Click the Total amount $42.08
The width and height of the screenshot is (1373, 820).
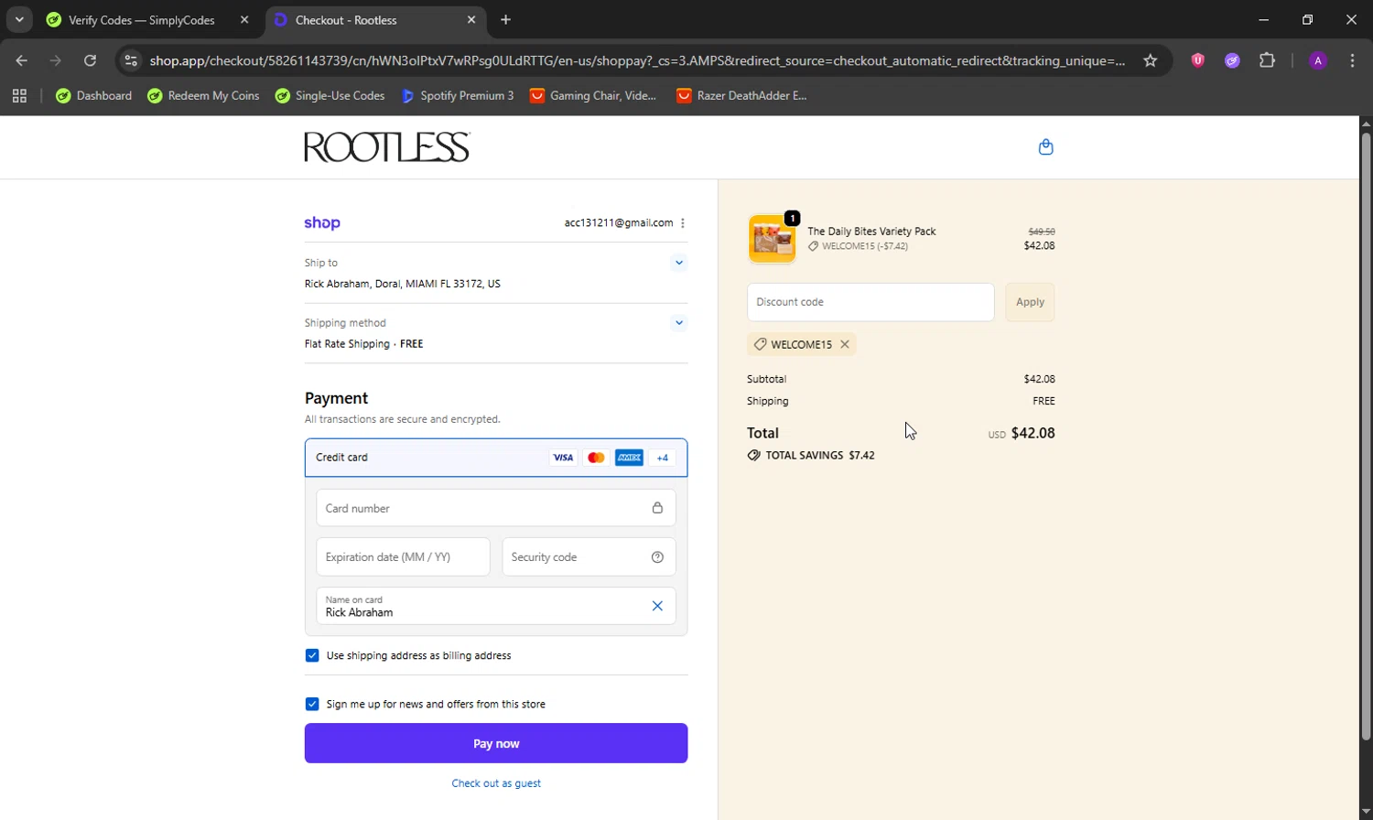point(1032,433)
